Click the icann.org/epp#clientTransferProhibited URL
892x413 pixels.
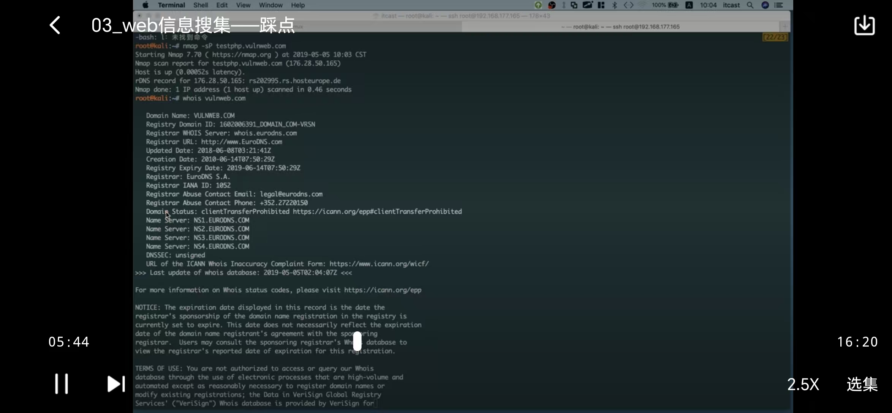(377, 212)
